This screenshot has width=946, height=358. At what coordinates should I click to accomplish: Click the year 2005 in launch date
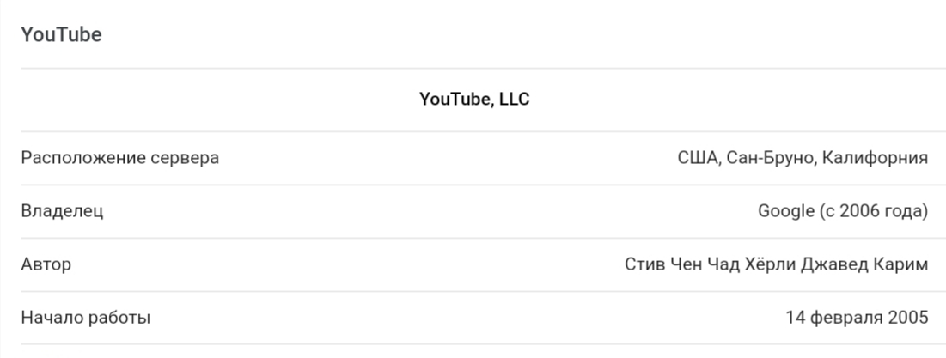point(908,318)
